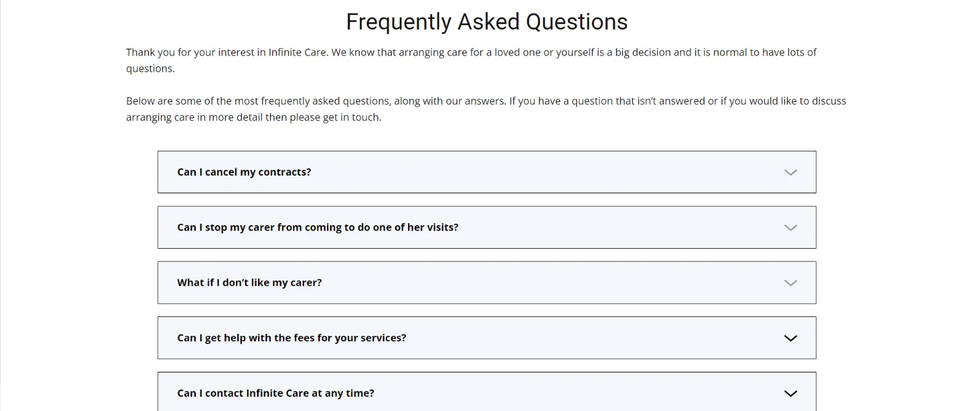Expand the 'What if I don't like my carer?' chevron

(790, 283)
